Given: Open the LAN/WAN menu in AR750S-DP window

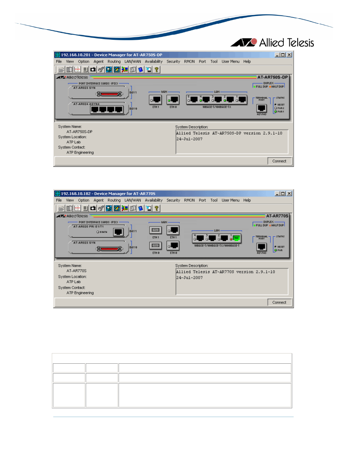Looking at the screenshot, I should pyautogui.click(x=132, y=61).
